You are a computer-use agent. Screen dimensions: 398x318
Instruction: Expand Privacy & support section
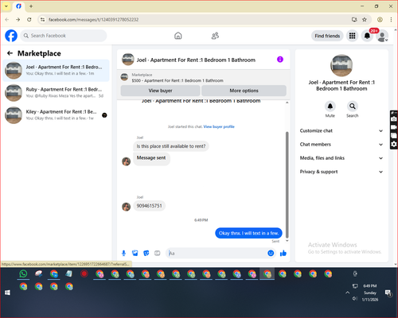click(341, 172)
